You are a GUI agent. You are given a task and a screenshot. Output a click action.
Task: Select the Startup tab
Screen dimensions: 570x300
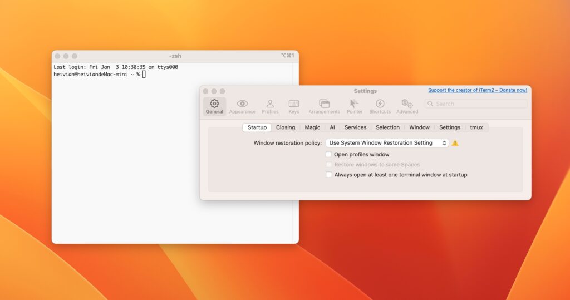pyautogui.click(x=257, y=127)
